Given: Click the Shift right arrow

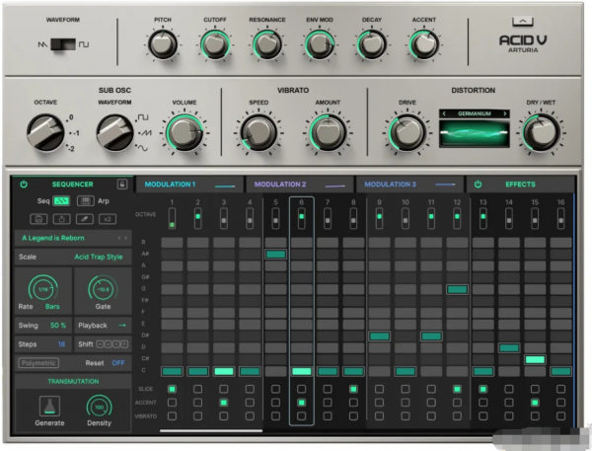Looking at the screenshot, I should [x=124, y=344].
